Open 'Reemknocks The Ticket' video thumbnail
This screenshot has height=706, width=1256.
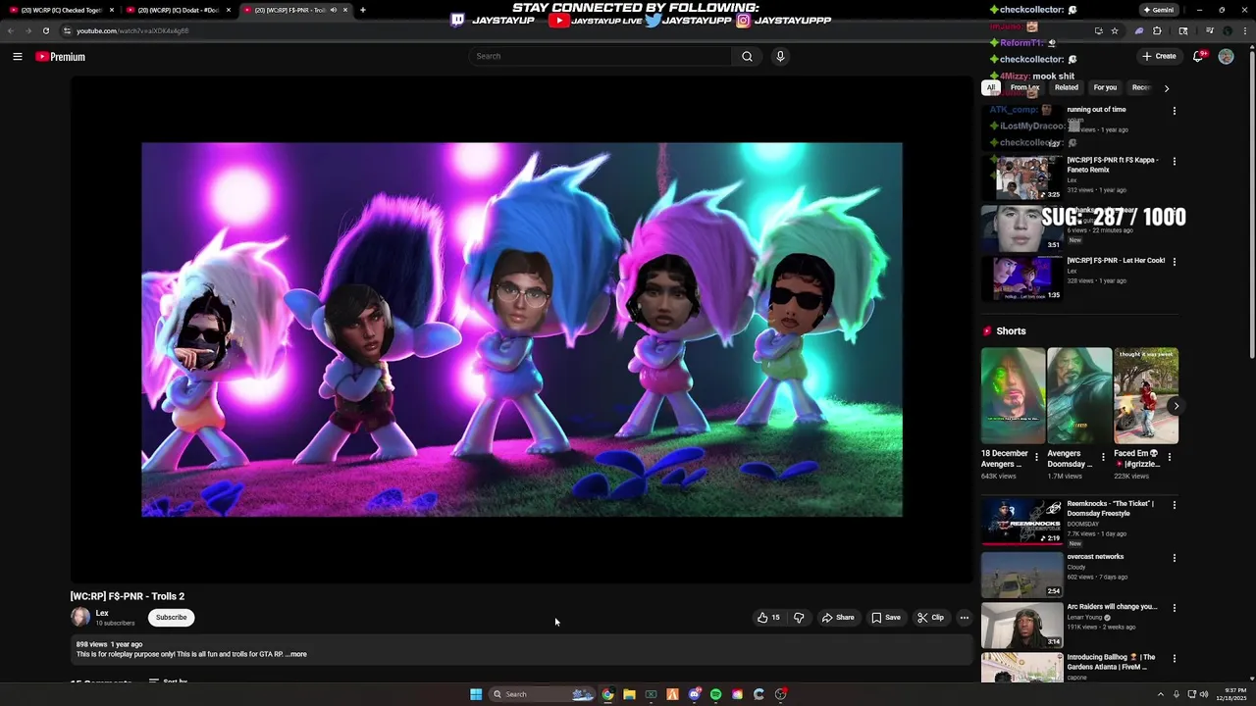coord(1021,522)
